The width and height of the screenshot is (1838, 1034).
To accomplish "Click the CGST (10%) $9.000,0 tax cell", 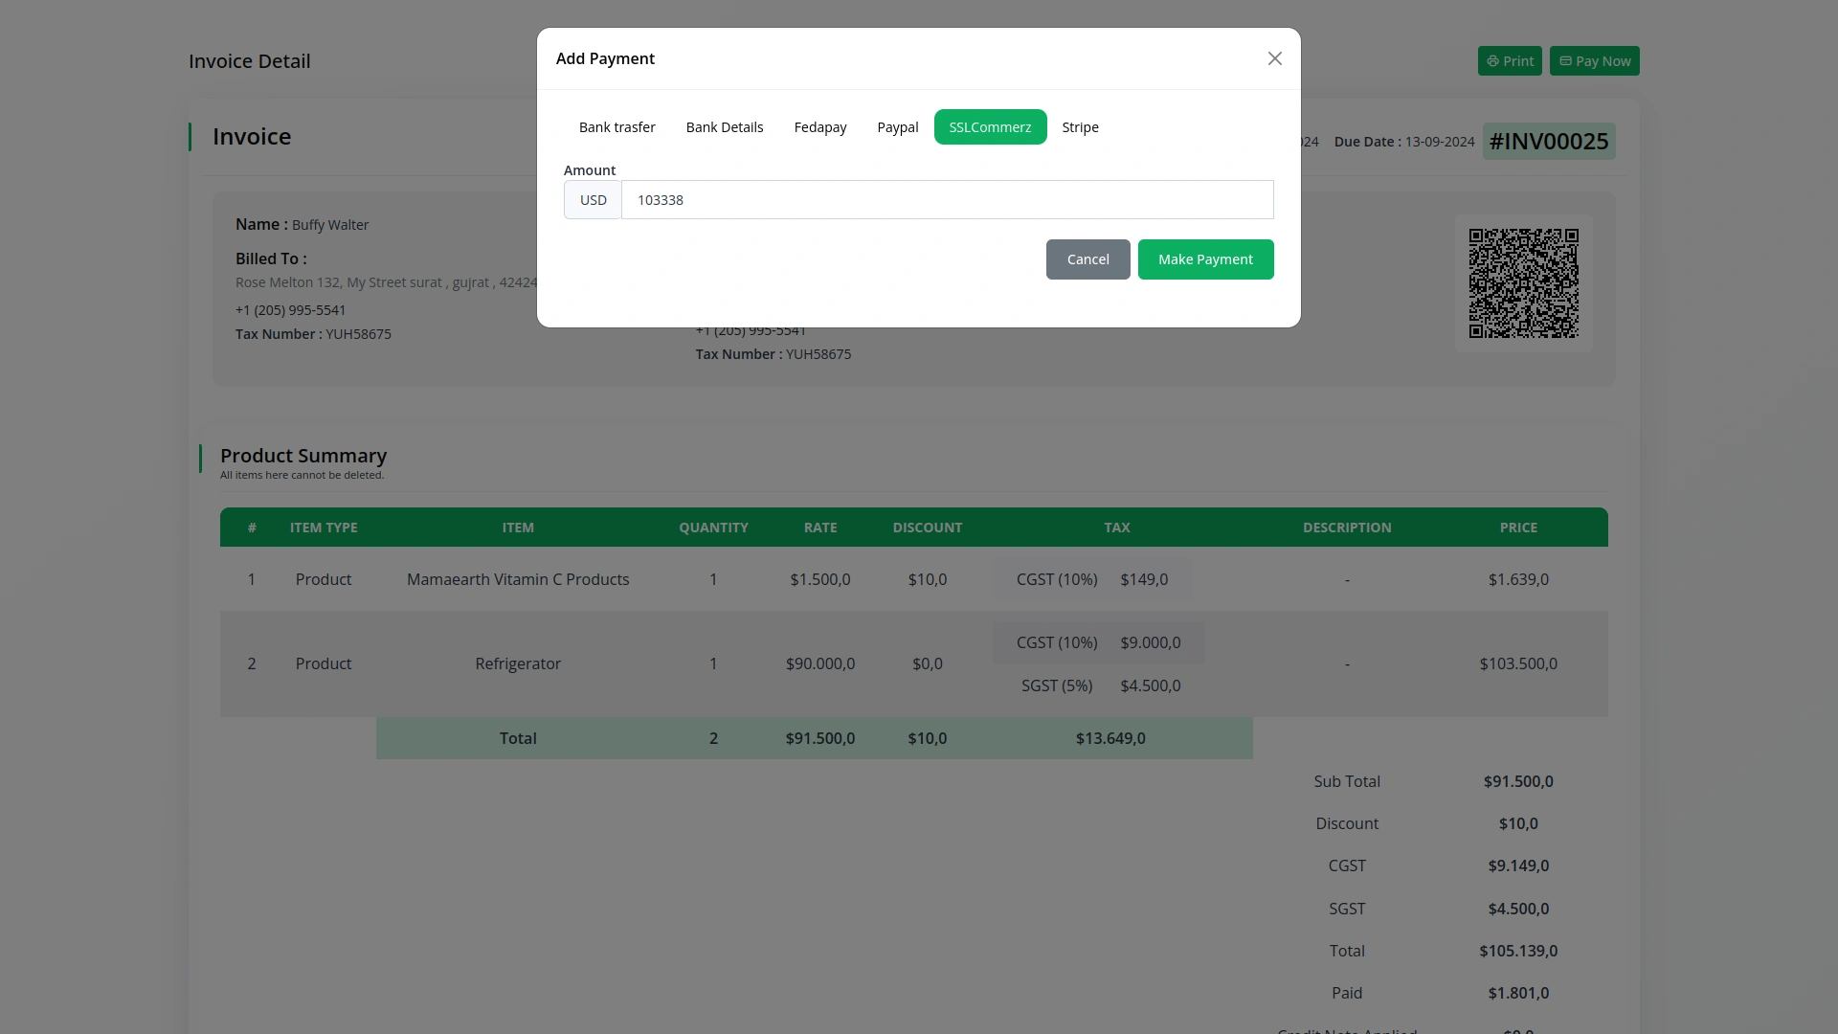I will click(1098, 642).
